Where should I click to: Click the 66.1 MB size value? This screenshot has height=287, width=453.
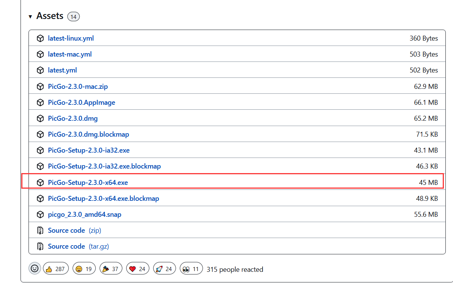pos(426,102)
